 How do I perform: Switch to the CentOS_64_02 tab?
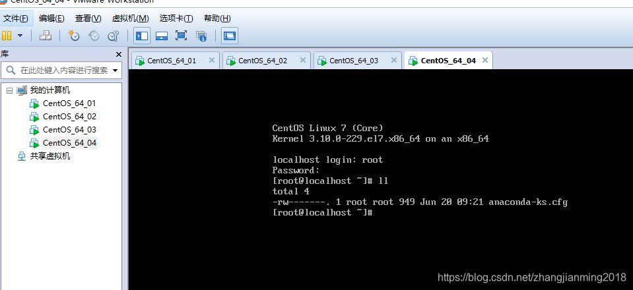tap(267, 61)
